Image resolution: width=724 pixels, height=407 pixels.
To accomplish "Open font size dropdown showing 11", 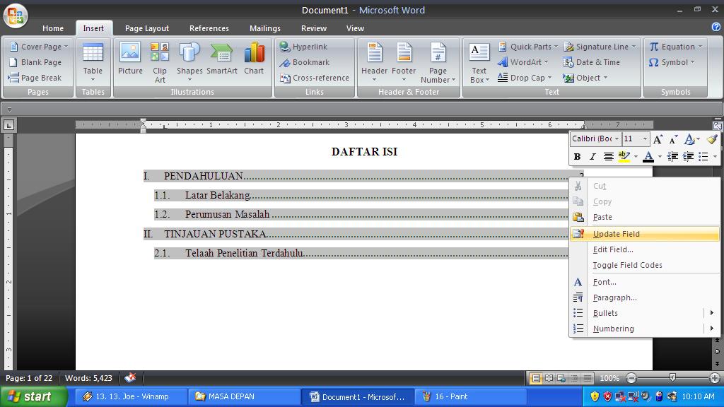I will tap(645, 139).
